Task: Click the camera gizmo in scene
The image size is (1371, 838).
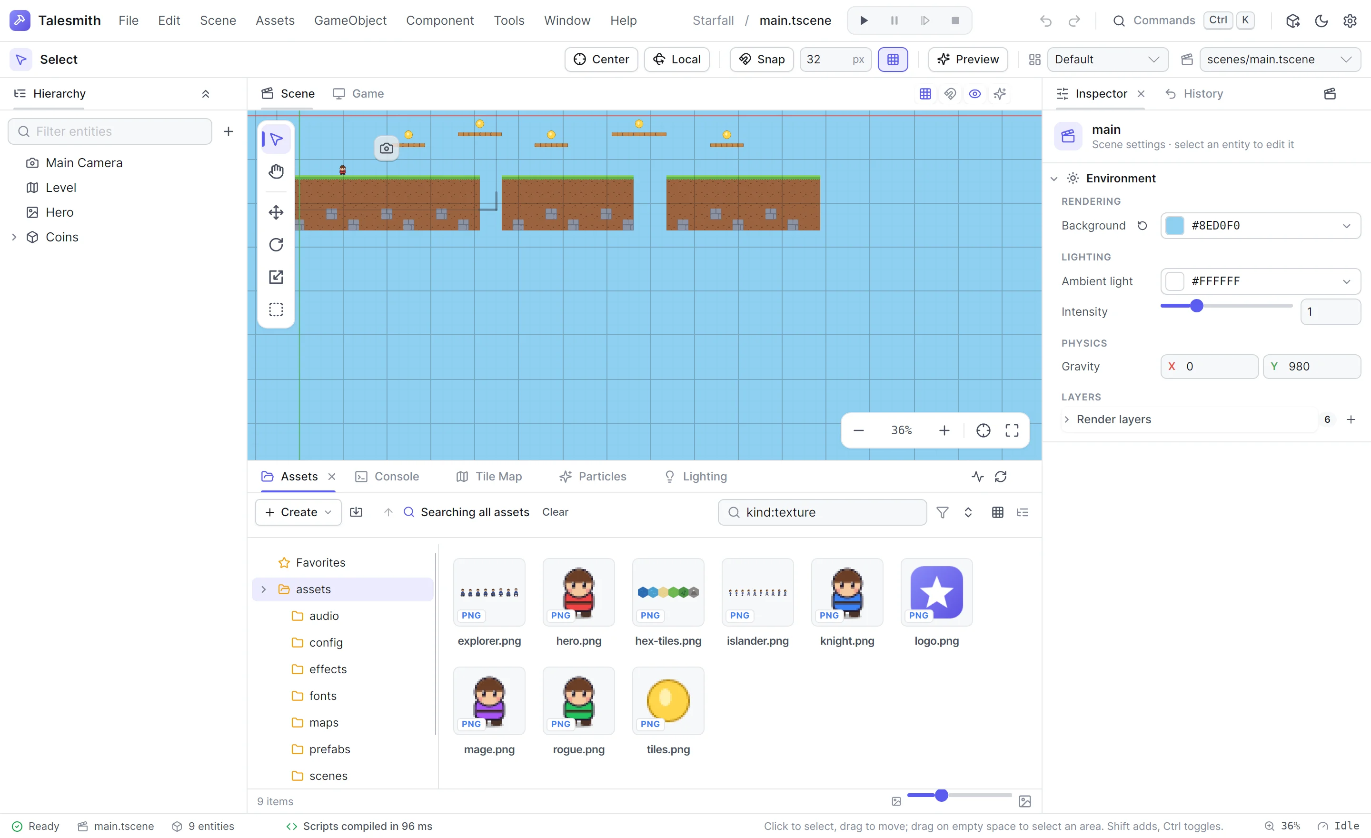Action: (386, 149)
